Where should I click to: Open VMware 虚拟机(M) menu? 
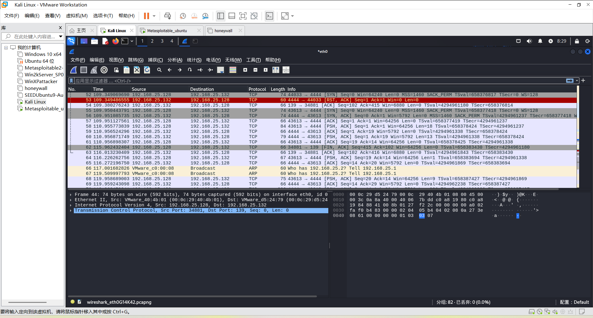coord(77,16)
